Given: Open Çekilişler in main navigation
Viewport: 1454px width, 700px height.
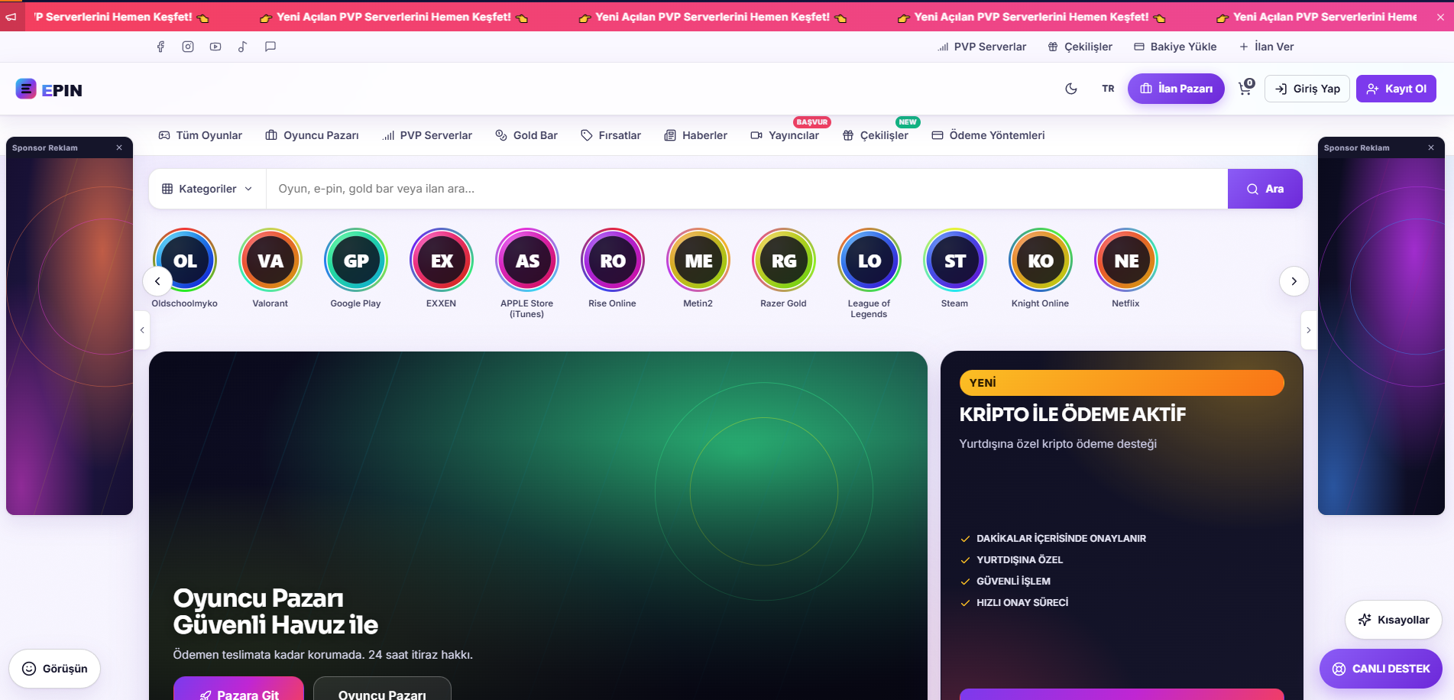Looking at the screenshot, I should click(876, 135).
